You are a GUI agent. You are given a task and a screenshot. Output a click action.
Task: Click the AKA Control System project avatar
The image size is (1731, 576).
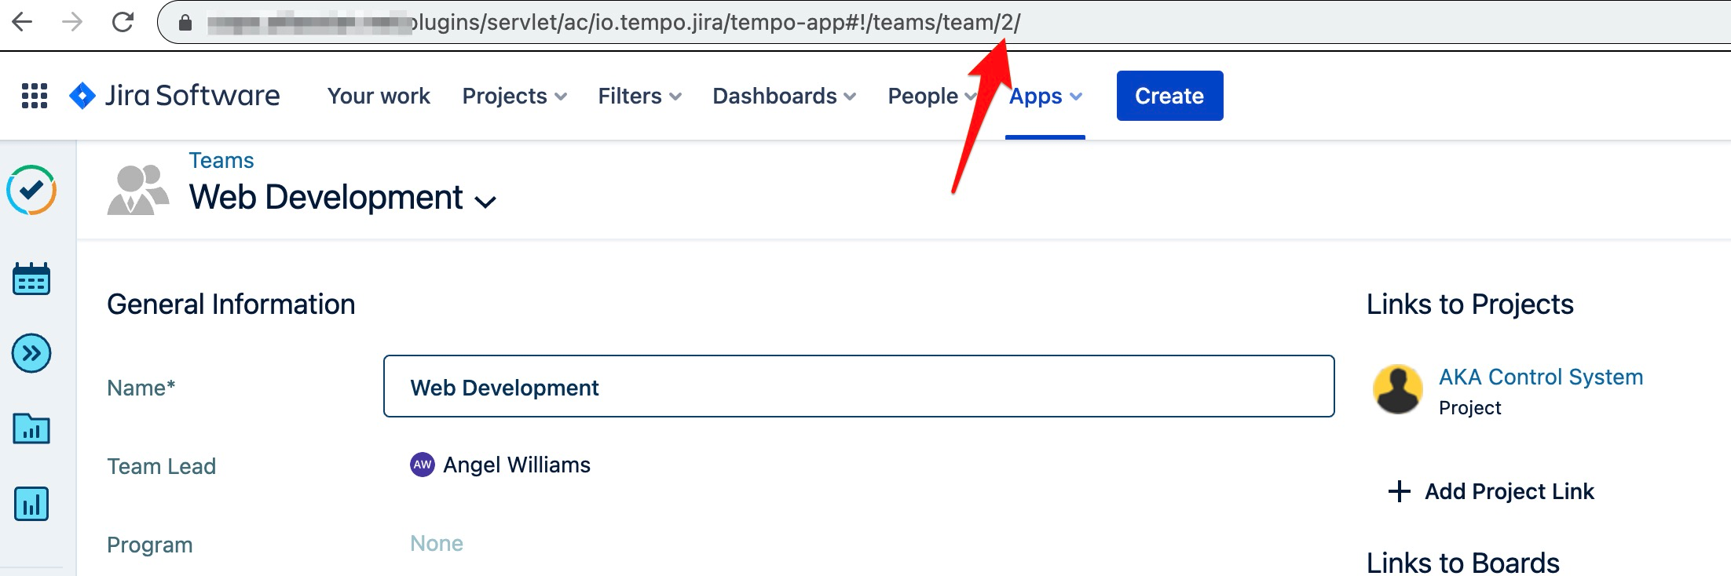pos(1397,389)
